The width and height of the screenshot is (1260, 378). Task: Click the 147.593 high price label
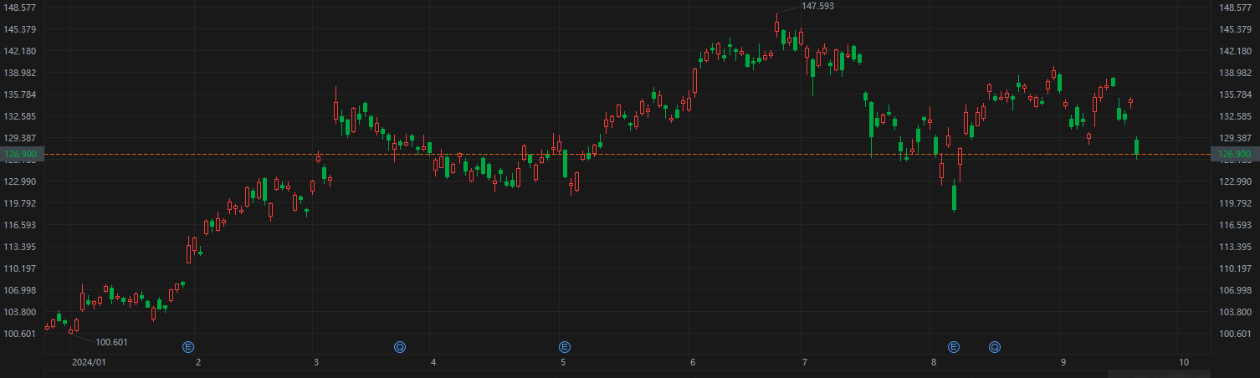[x=817, y=6]
